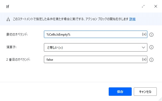
Task: Open variable picker {x} for 最初のオペランド
Action: pos(144,34)
